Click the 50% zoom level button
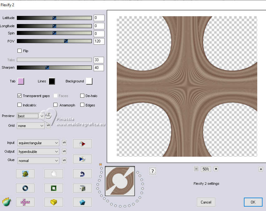Image resolution: width=266 pixels, height=211 pixels. coord(206,169)
